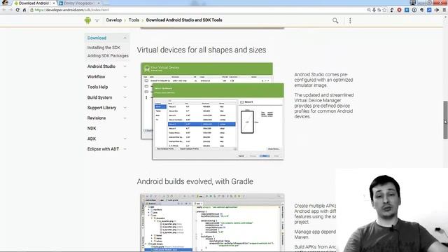Click Download Android Studio and SDK Tools breadcrumb
This screenshot has width=448, height=252.
click(184, 20)
